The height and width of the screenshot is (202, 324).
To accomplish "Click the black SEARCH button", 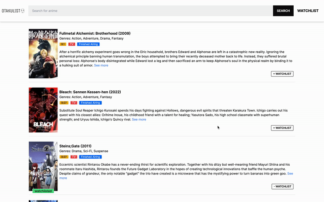I will [283, 11].
